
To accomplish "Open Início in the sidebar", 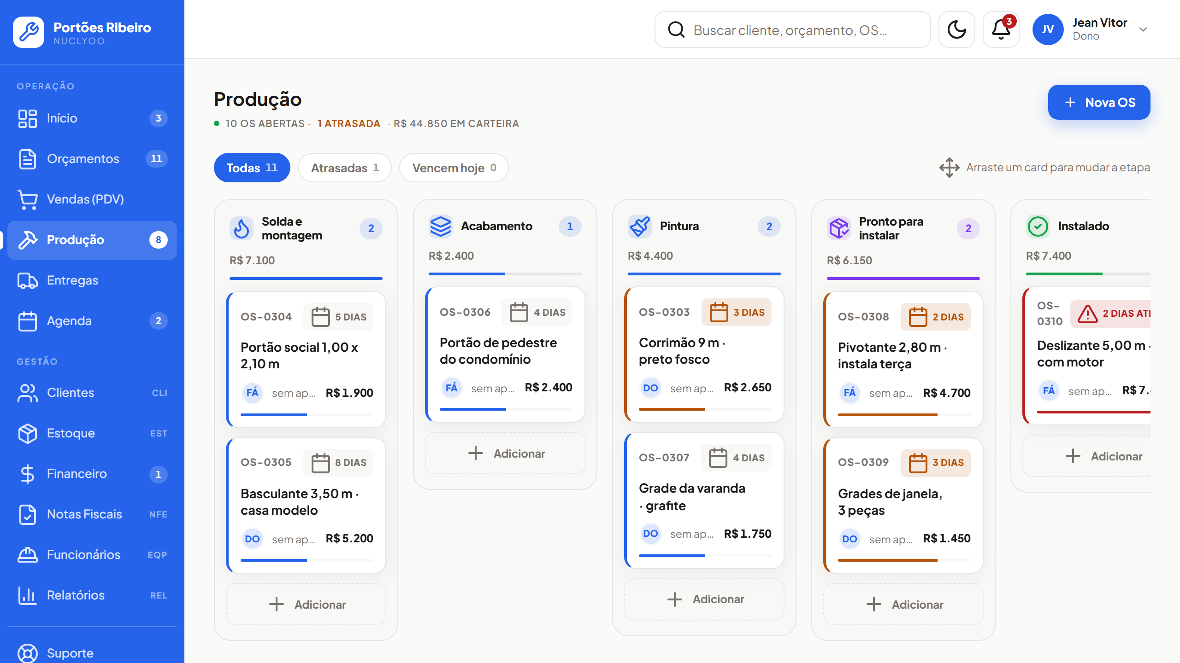I will coord(92,118).
